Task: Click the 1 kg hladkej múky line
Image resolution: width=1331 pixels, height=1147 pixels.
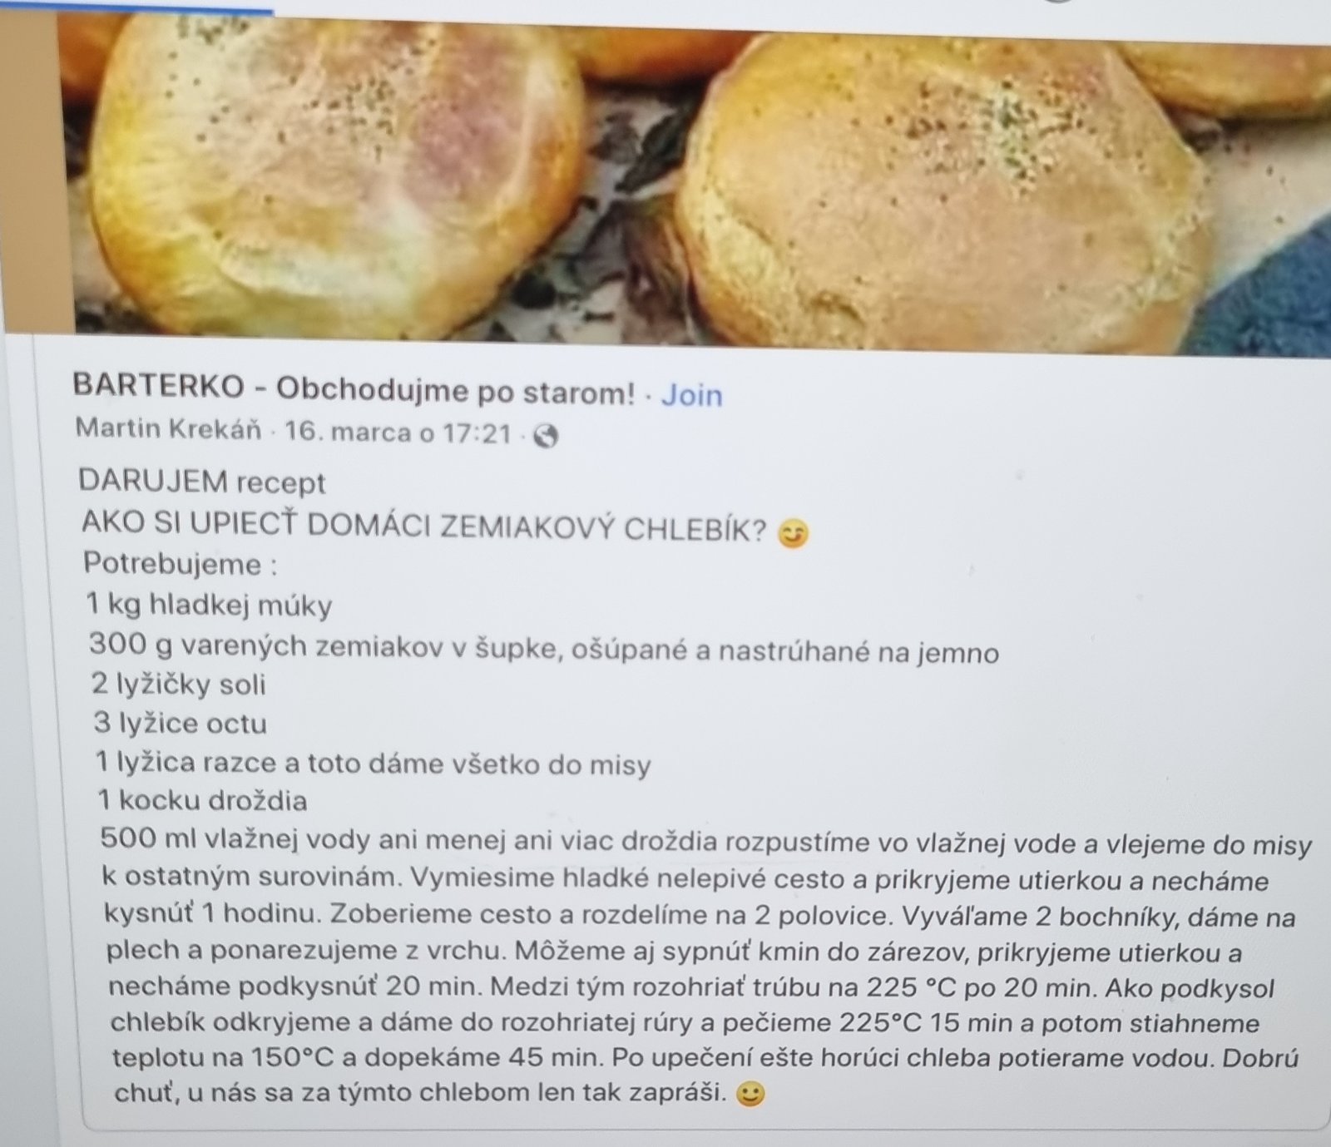Action: (x=210, y=605)
